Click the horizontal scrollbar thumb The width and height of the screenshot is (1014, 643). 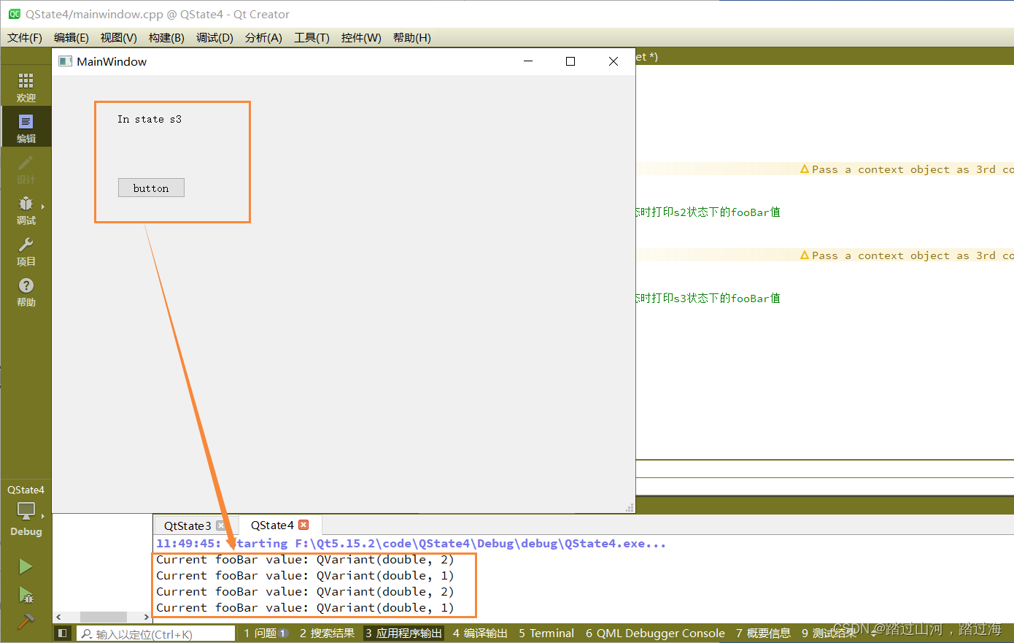tap(104, 617)
